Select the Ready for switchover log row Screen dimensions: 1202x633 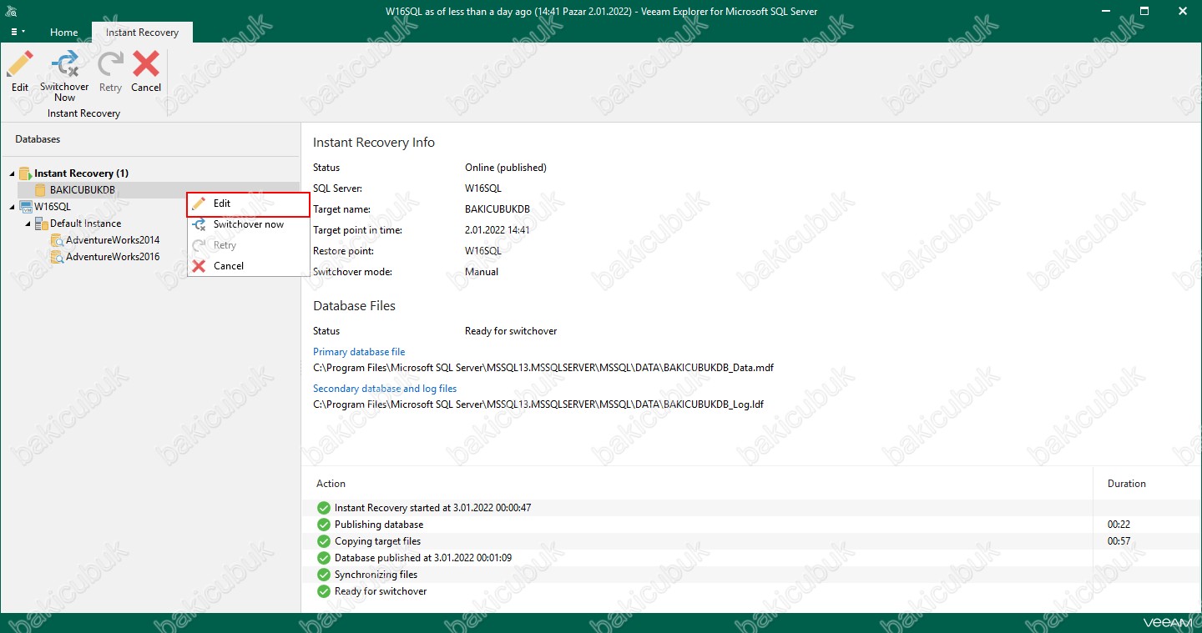(381, 591)
